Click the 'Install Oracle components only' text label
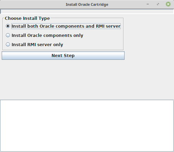 pos(47,36)
